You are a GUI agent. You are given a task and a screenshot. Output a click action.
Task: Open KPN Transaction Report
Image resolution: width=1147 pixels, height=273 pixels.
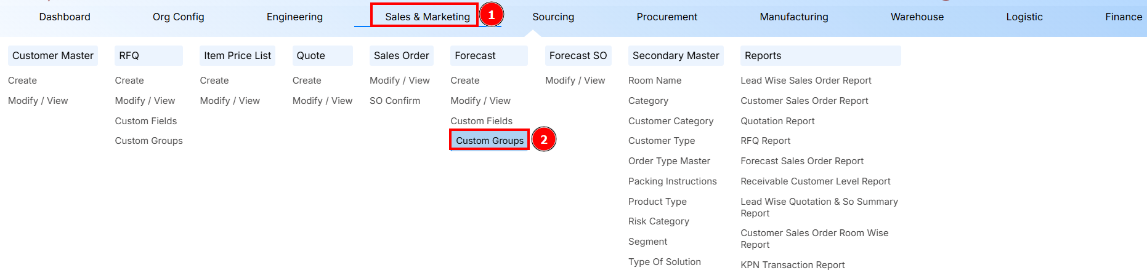pyautogui.click(x=792, y=265)
